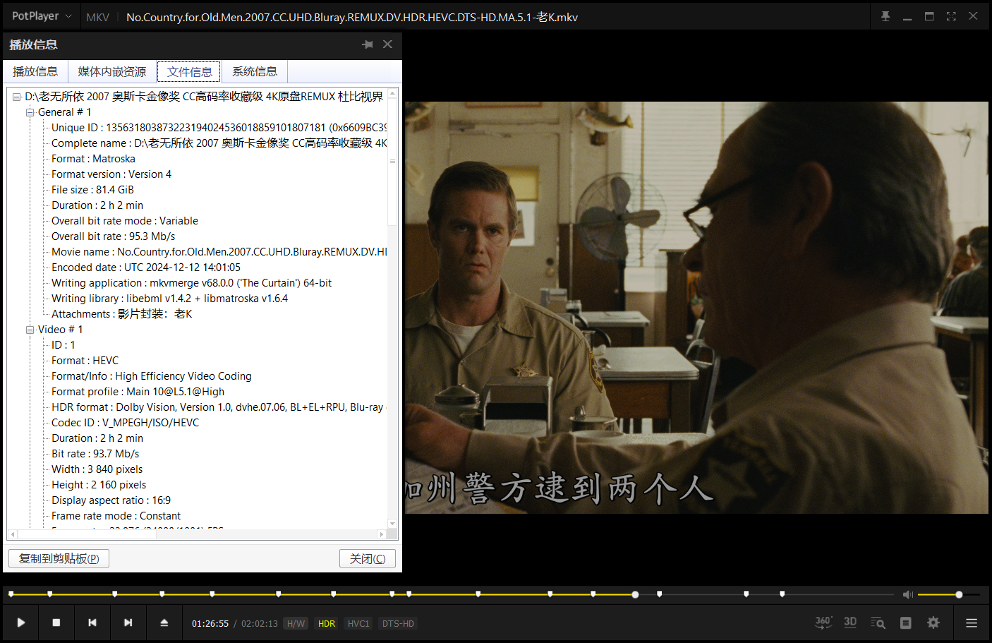The image size is (992, 643).
Task: Start playback with the Play button
Action: click(x=21, y=623)
